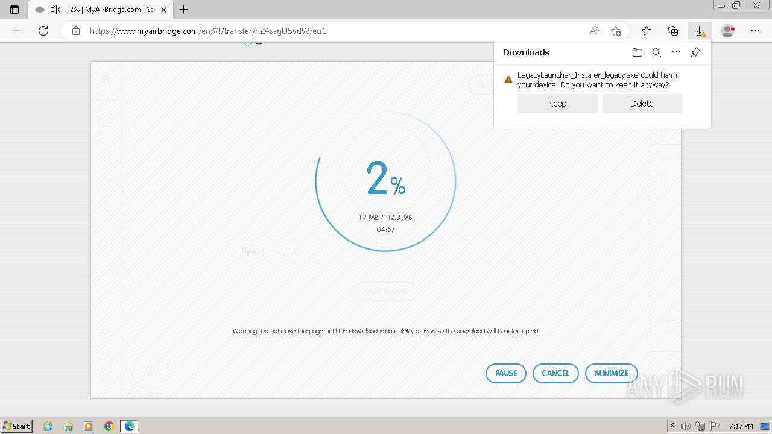The image size is (772, 434).
Task: Open Edge Settings and more menu
Action: click(x=755, y=31)
